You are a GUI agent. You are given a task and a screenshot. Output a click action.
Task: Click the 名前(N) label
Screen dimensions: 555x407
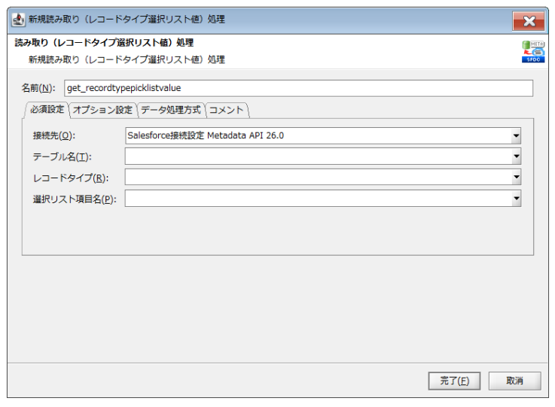(x=38, y=88)
